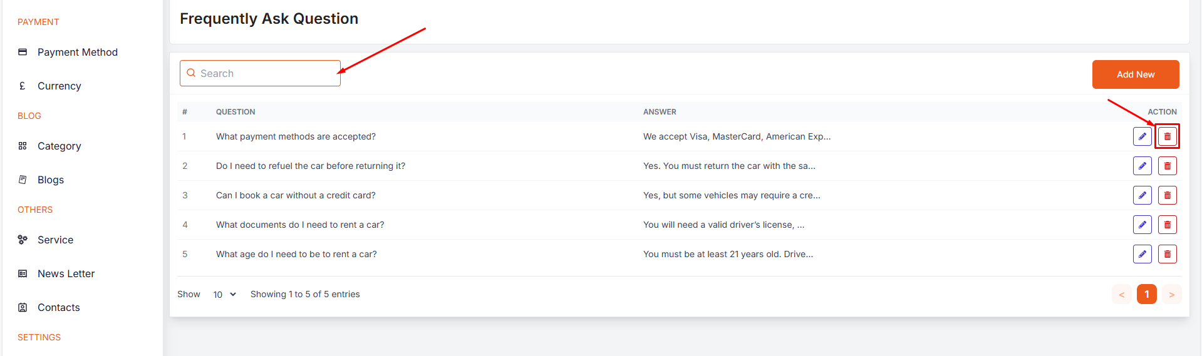Select News Letter from sidebar
1202x356 pixels.
coord(66,273)
